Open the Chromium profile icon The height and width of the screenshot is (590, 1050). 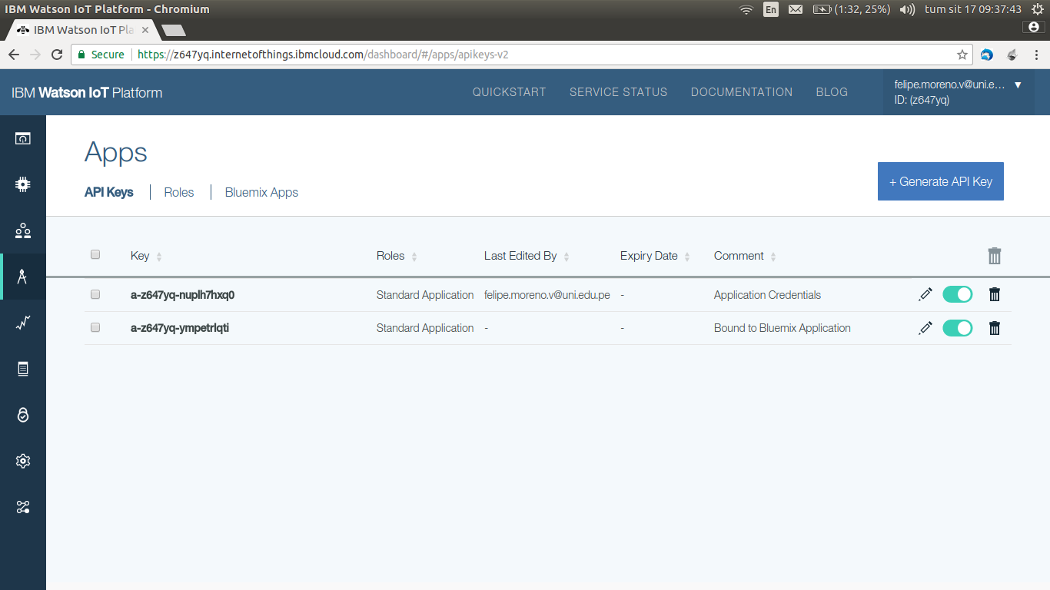[x=1034, y=27]
